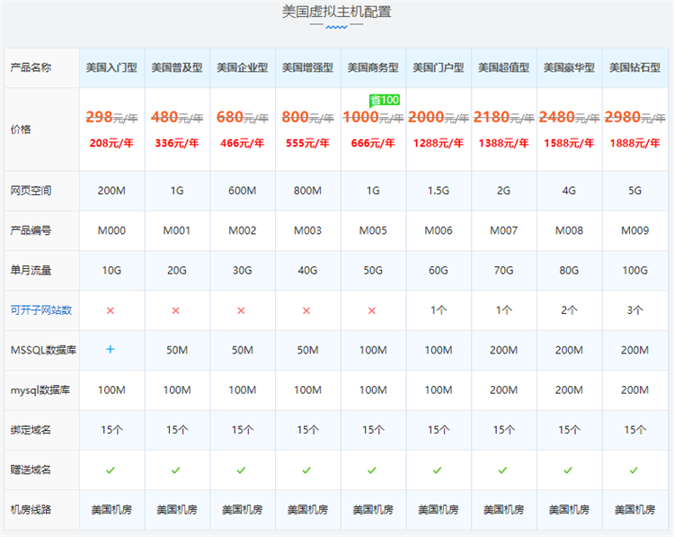Click product code M005 cell

373,230
